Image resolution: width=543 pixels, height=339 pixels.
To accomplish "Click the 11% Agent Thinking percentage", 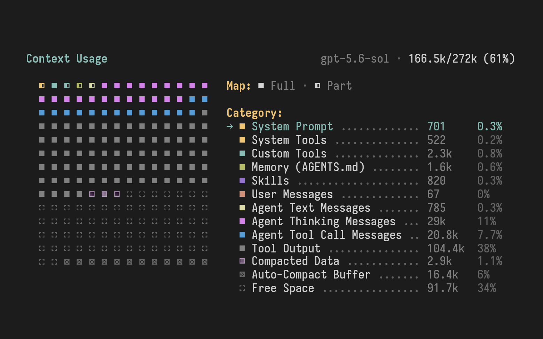I will coord(487,221).
